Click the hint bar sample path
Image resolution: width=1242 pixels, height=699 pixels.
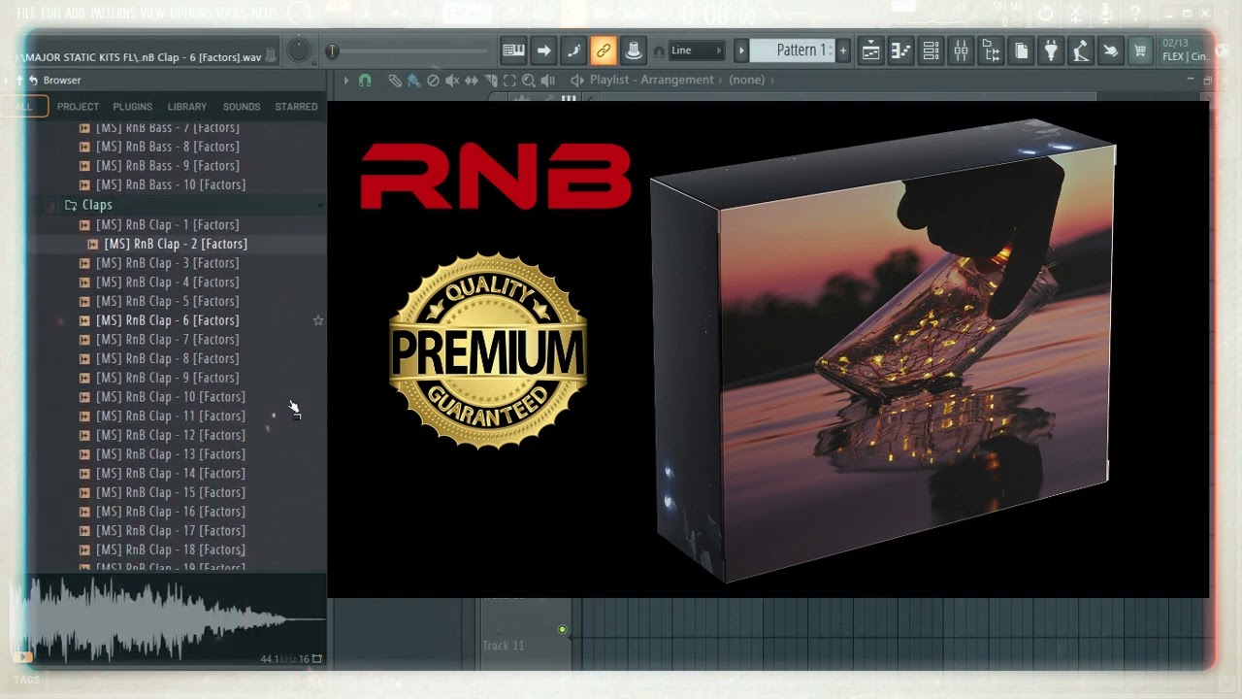pyautogui.click(x=139, y=57)
